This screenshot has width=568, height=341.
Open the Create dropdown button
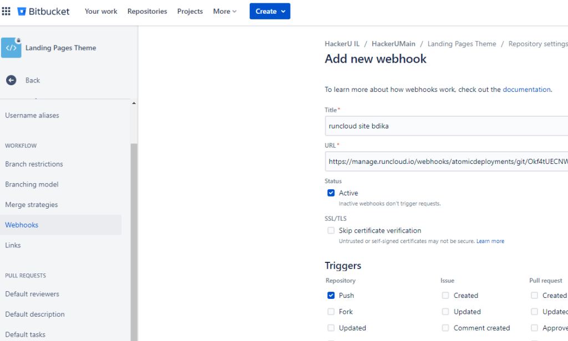click(x=270, y=11)
